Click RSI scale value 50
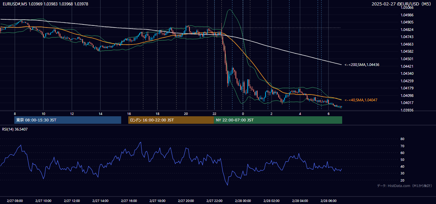Screen dimensions: 436x204 point(402,159)
